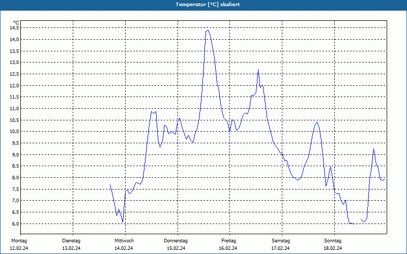Select the 6,5 axis value
This screenshot has height=254, width=407.
click(x=15, y=212)
